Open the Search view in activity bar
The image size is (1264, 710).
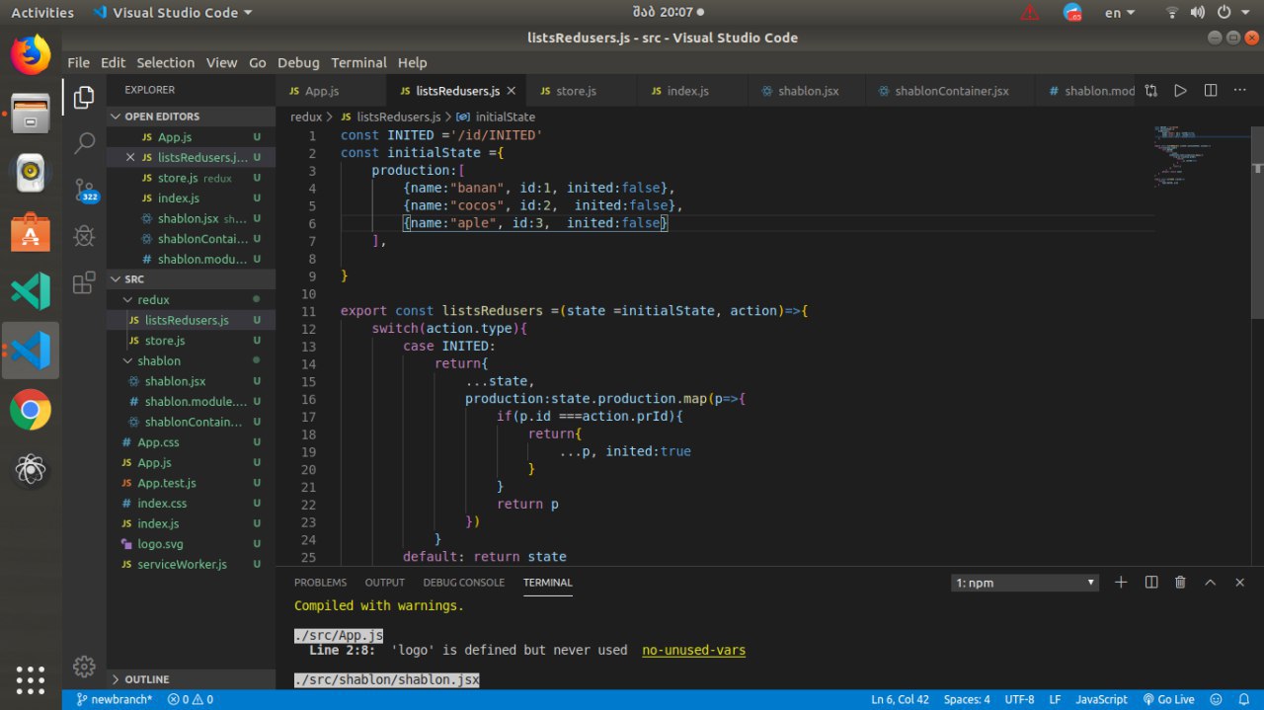point(85,143)
